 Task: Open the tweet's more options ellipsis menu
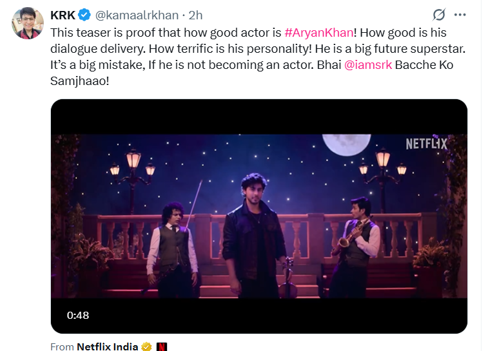[x=460, y=15]
